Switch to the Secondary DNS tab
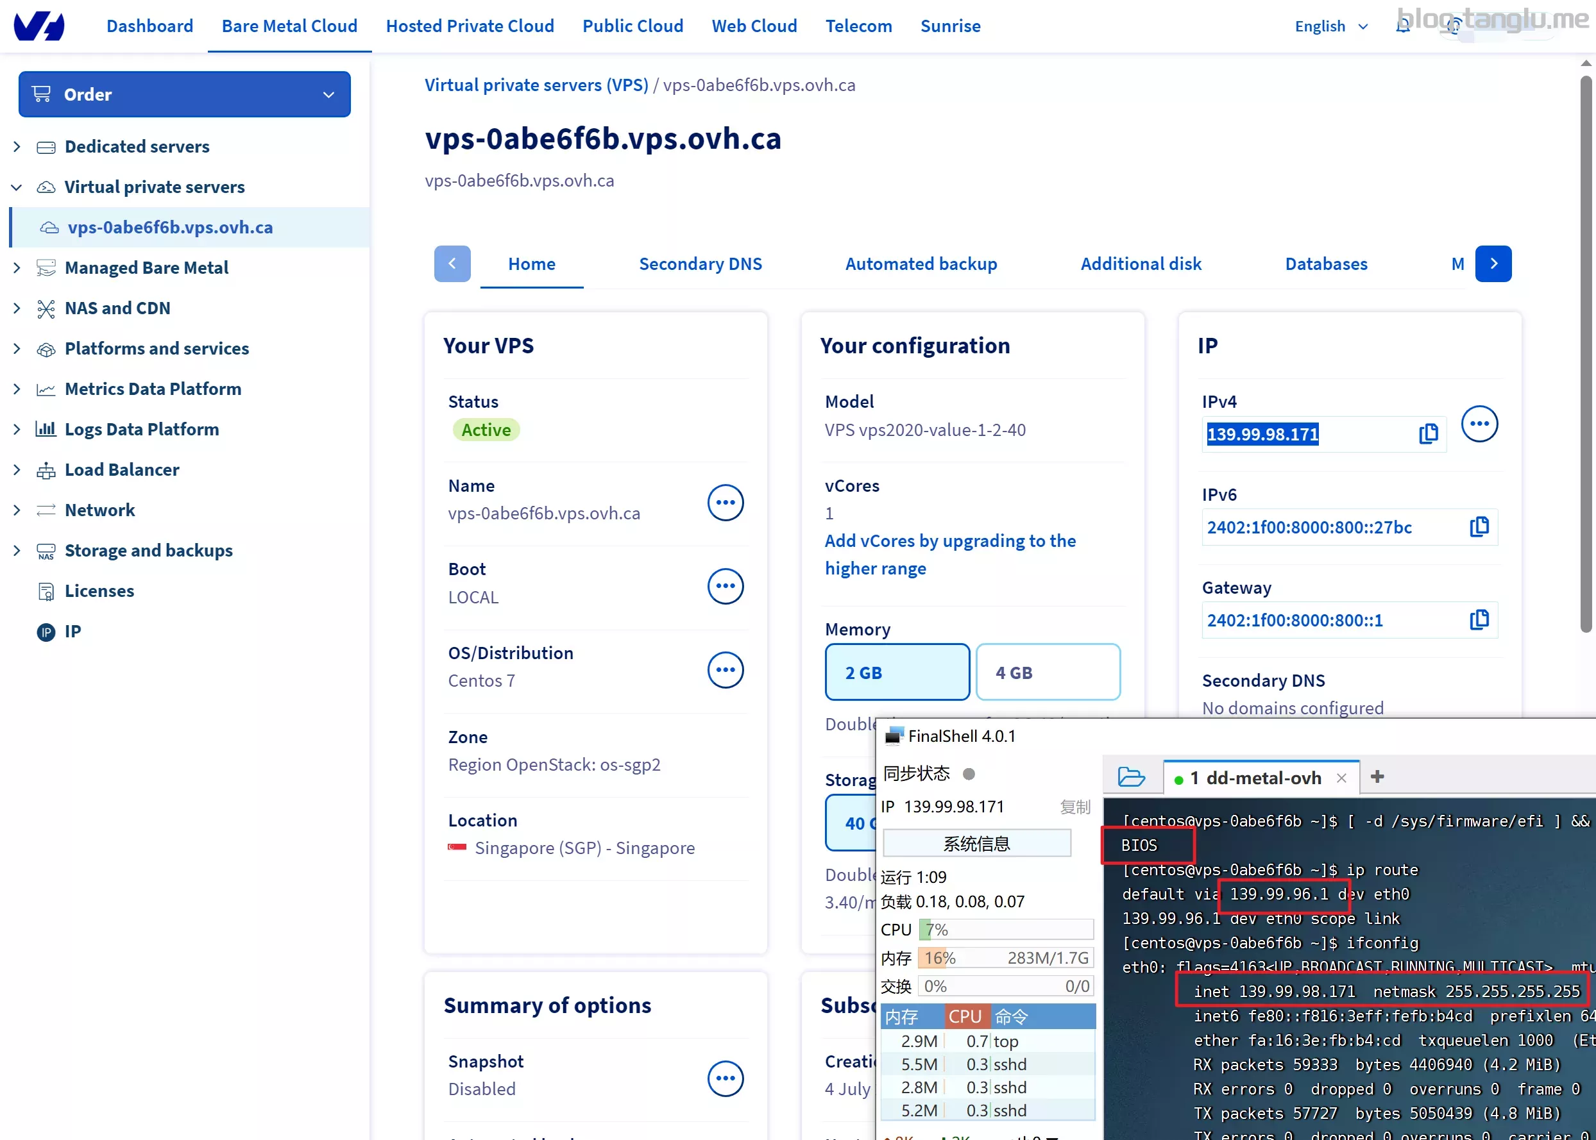1596x1140 pixels. [699, 264]
